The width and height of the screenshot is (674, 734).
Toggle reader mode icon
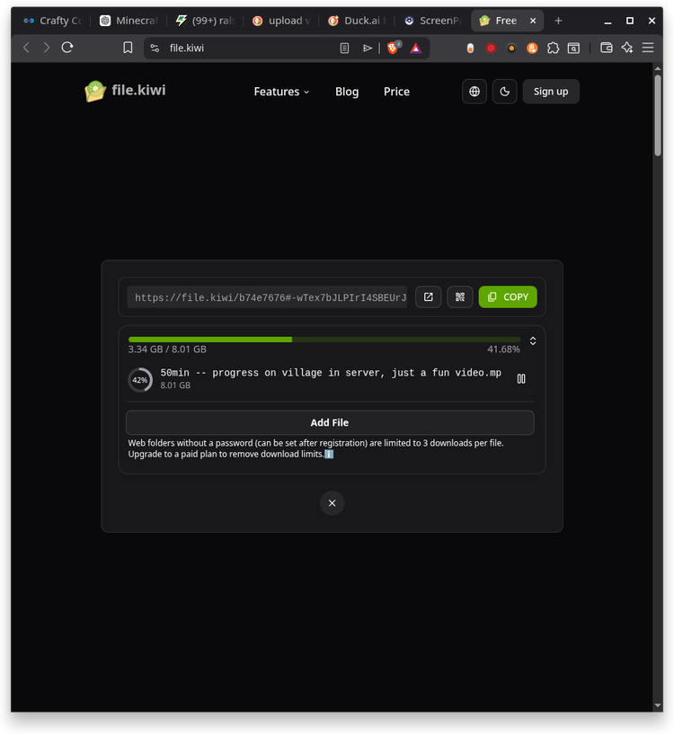click(x=344, y=48)
